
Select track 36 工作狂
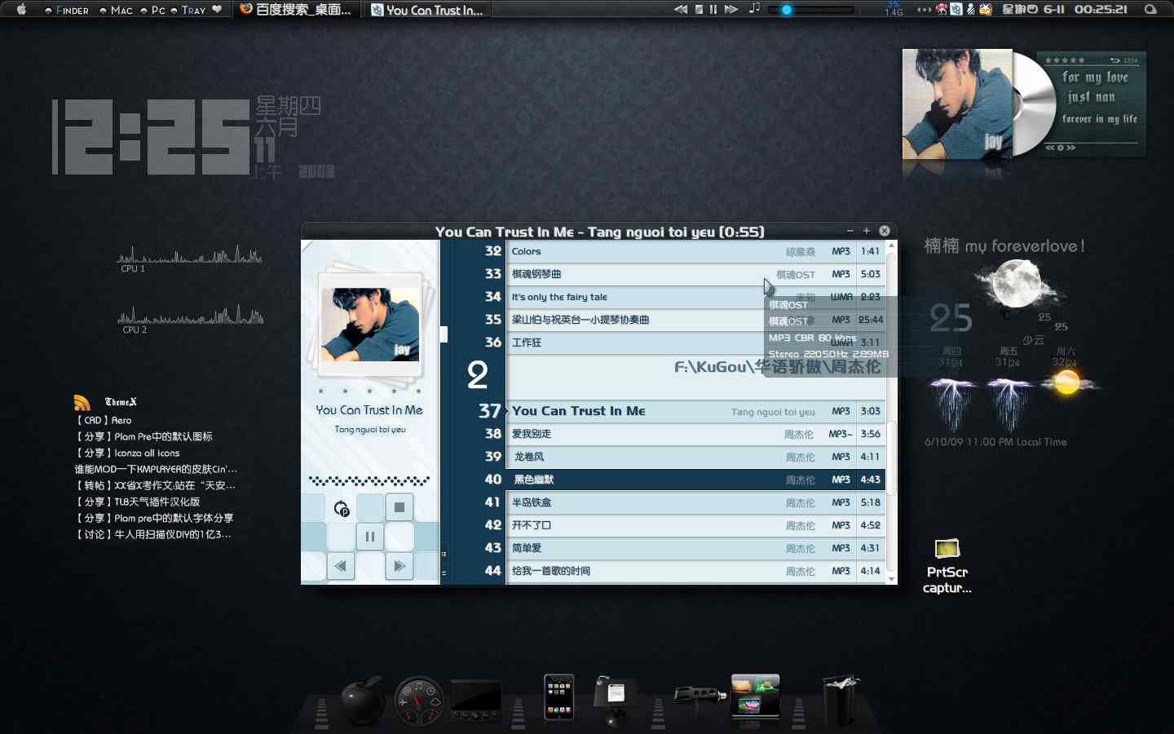pos(696,343)
